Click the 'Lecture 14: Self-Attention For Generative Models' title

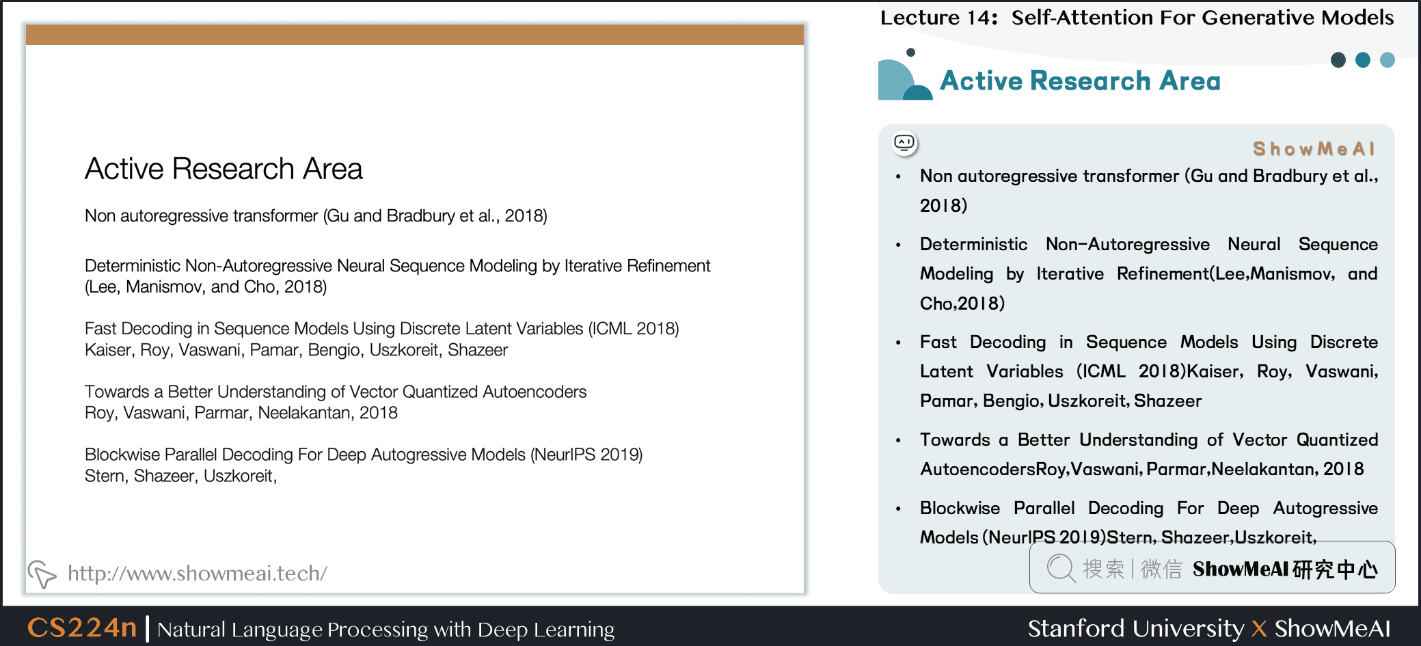point(1137,18)
